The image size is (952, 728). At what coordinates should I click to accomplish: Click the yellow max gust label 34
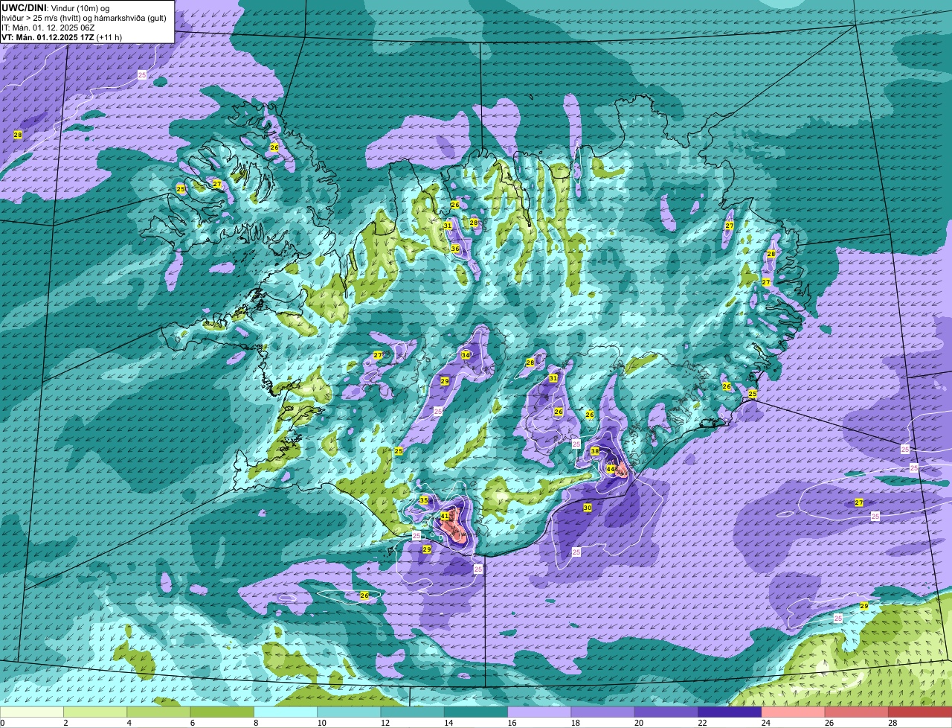point(466,354)
